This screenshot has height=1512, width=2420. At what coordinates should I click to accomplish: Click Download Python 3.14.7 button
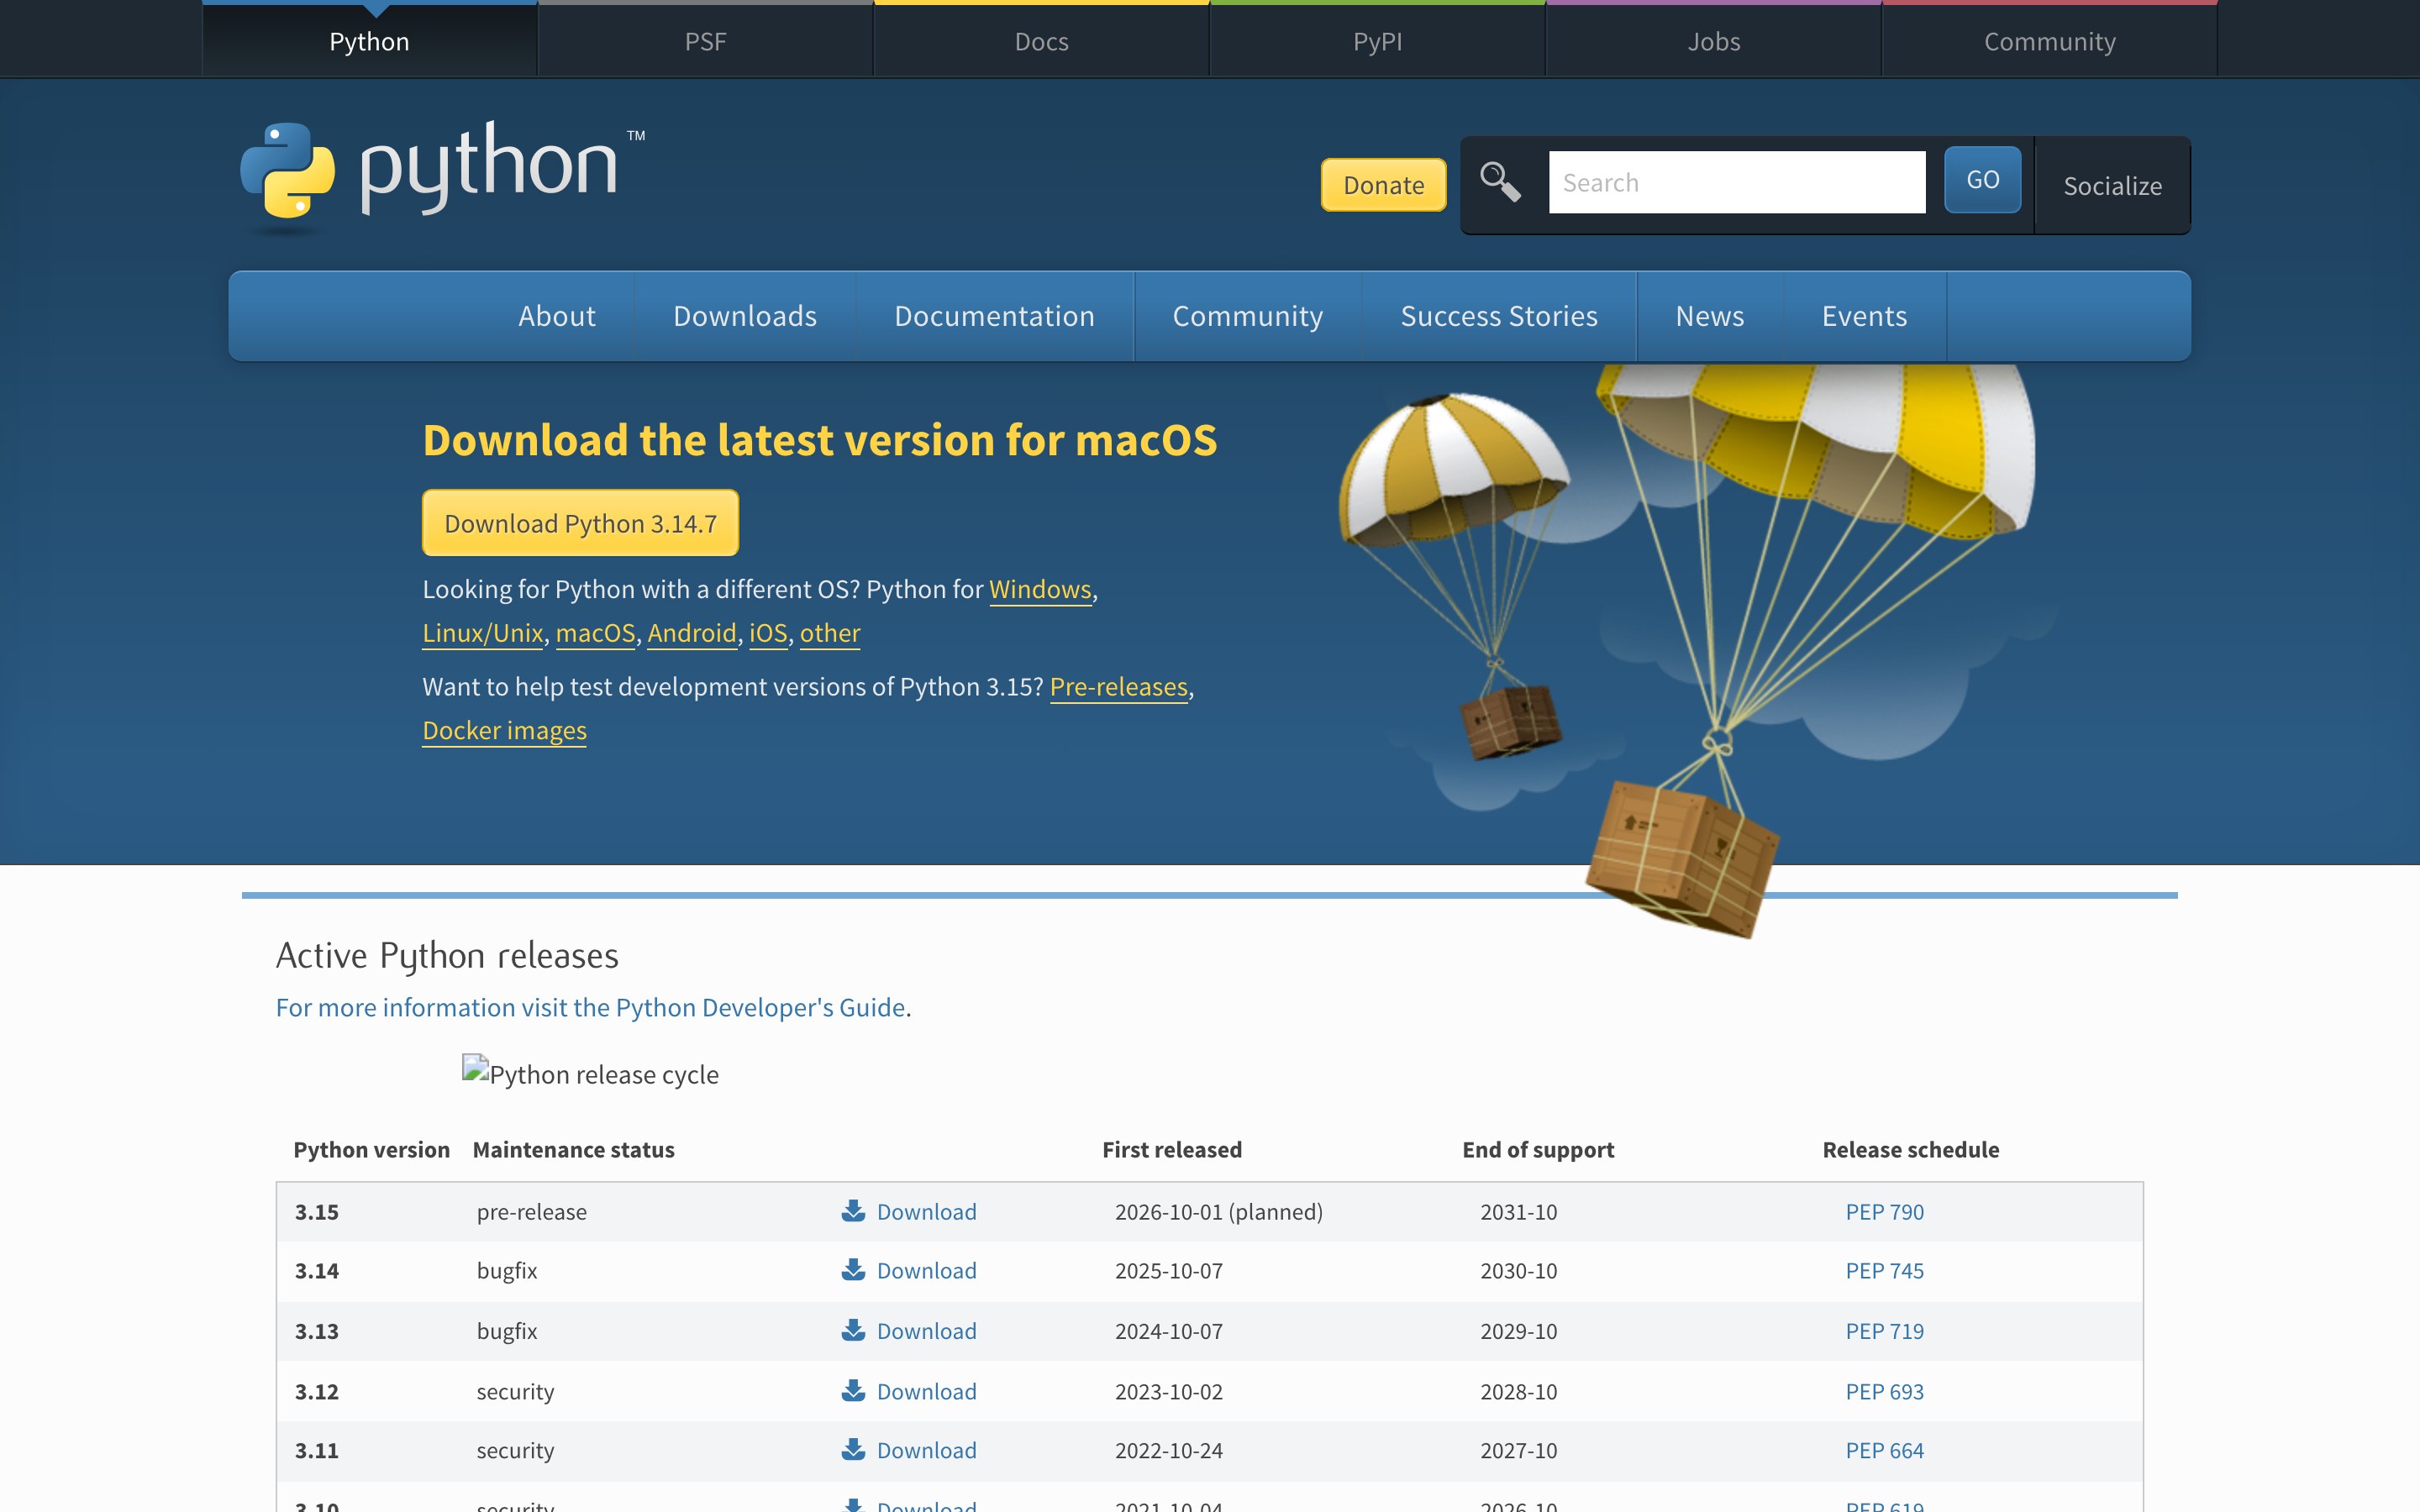click(580, 523)
